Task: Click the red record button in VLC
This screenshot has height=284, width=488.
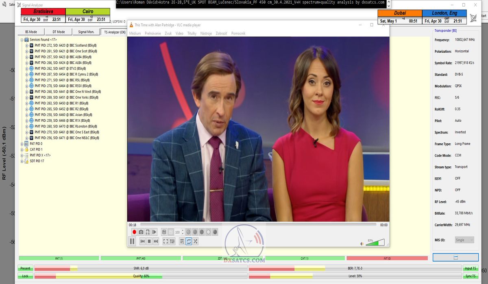Action: click(134, 232)
